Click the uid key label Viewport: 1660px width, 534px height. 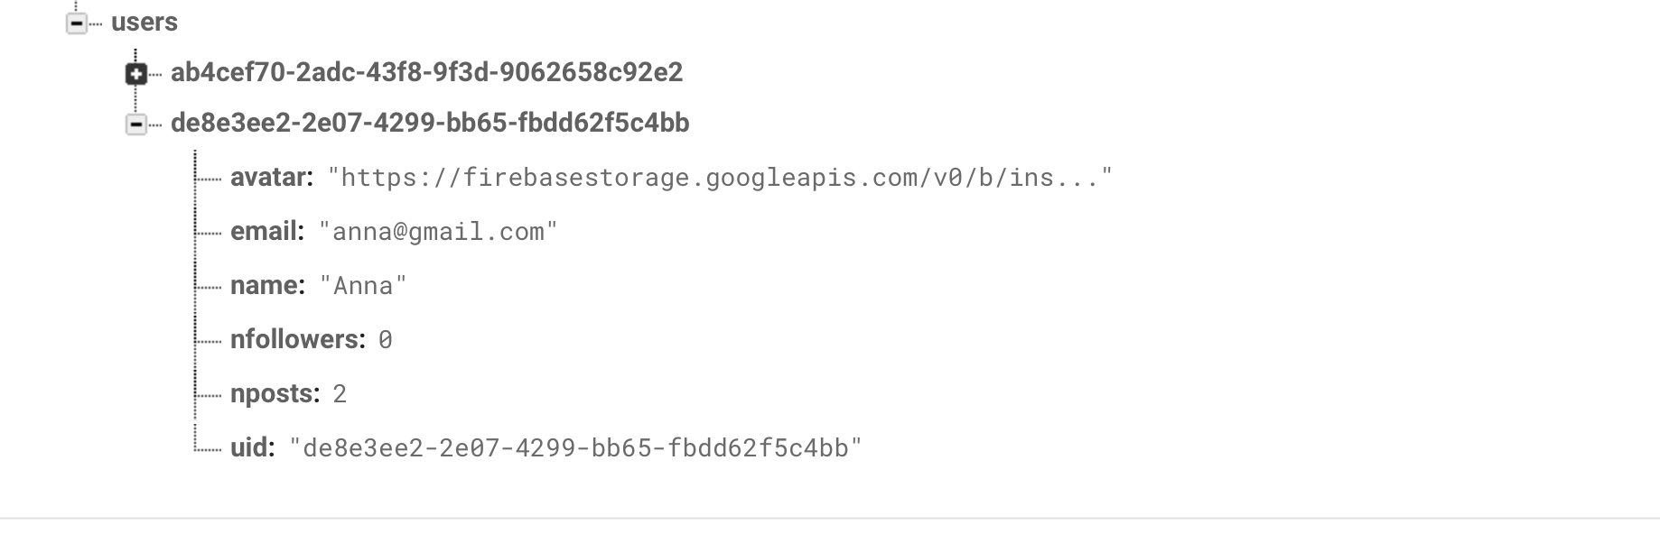point(253,447)
